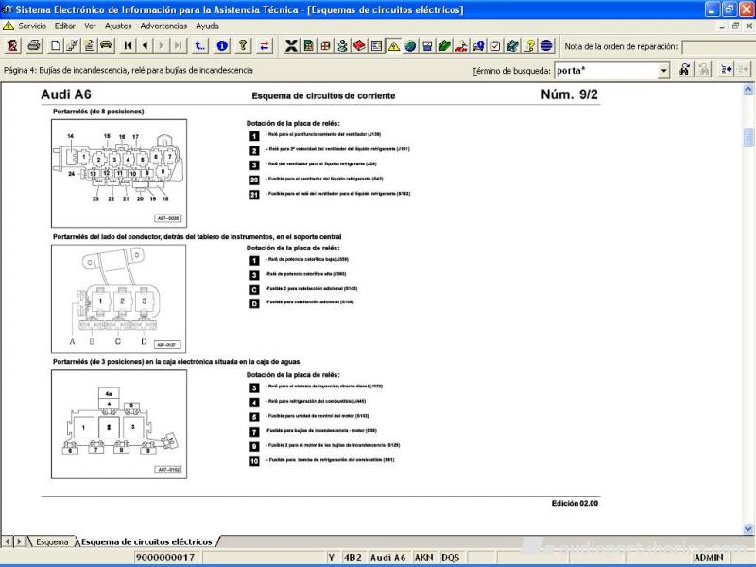Open the Ver menu
756x567 pixels.
coord(90,26)
